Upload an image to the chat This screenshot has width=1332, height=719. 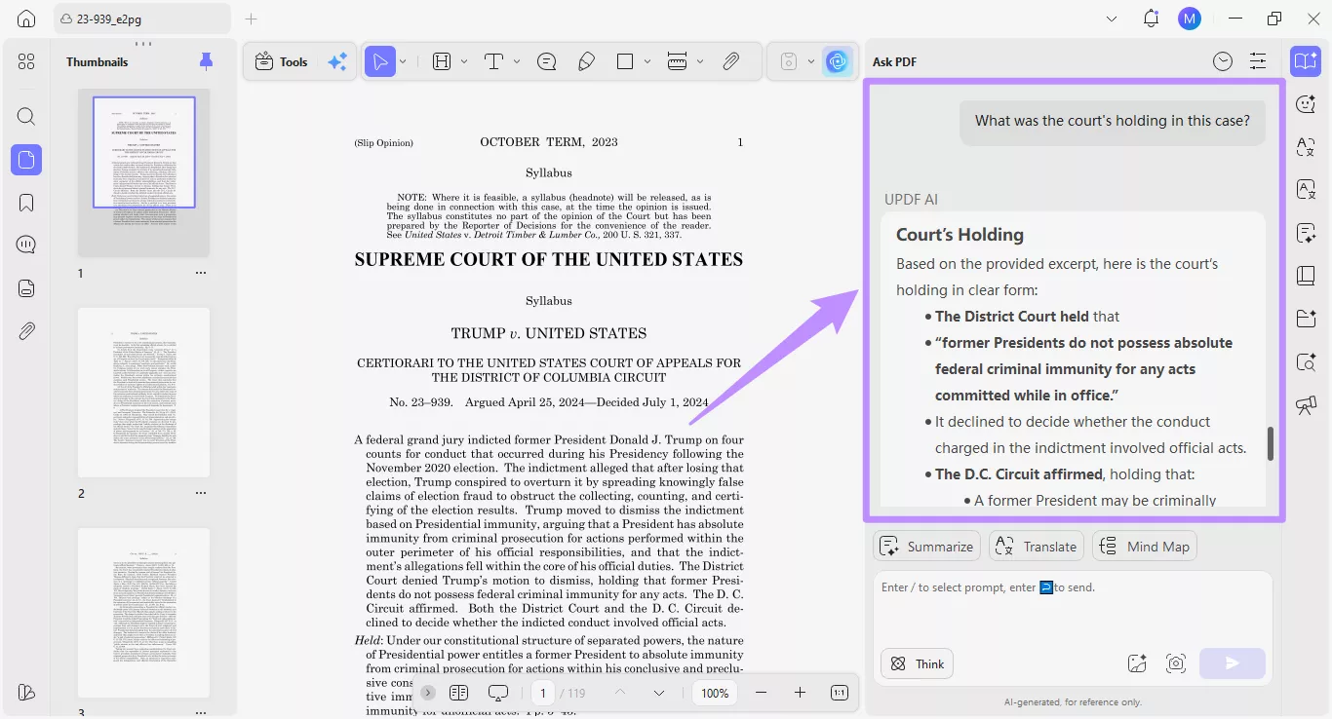[1137, 663]
